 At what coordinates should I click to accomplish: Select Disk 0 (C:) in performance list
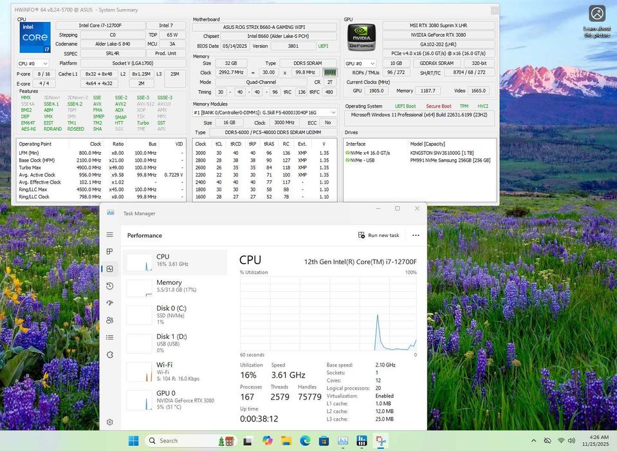click(x=174, y=314)
